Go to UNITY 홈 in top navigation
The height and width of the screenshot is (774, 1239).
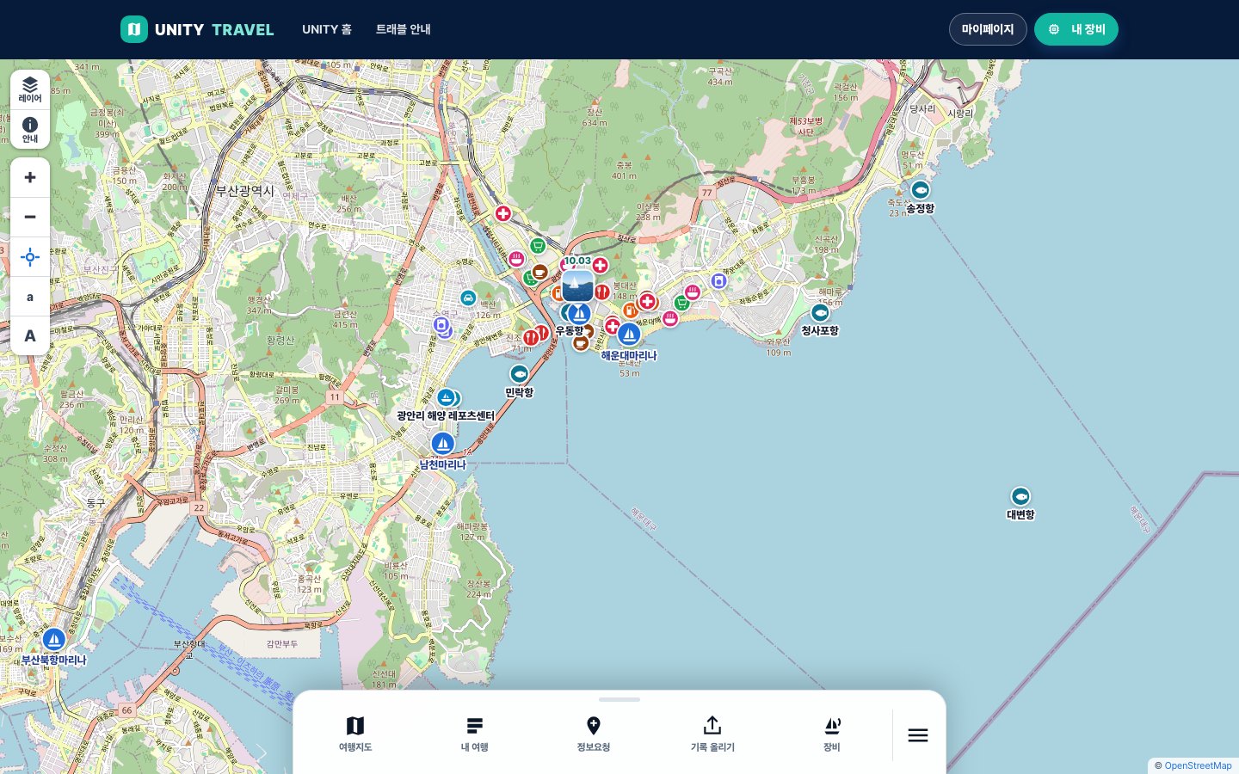tap(327, 29)
